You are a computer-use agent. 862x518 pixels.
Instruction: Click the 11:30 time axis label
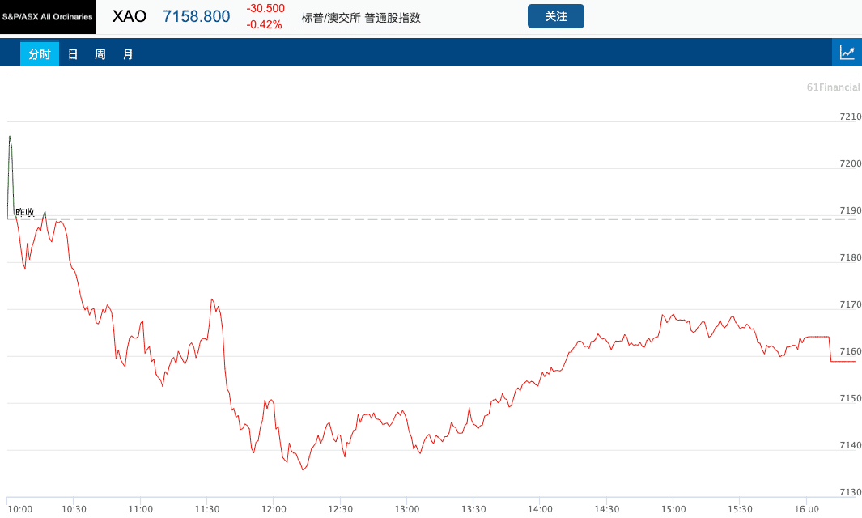pyautogui.click(x=206, y=509)
